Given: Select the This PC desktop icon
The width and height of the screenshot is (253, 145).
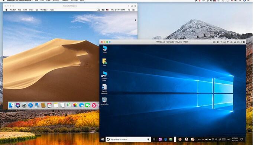Looking at the screenshot, I should [105, 49].
